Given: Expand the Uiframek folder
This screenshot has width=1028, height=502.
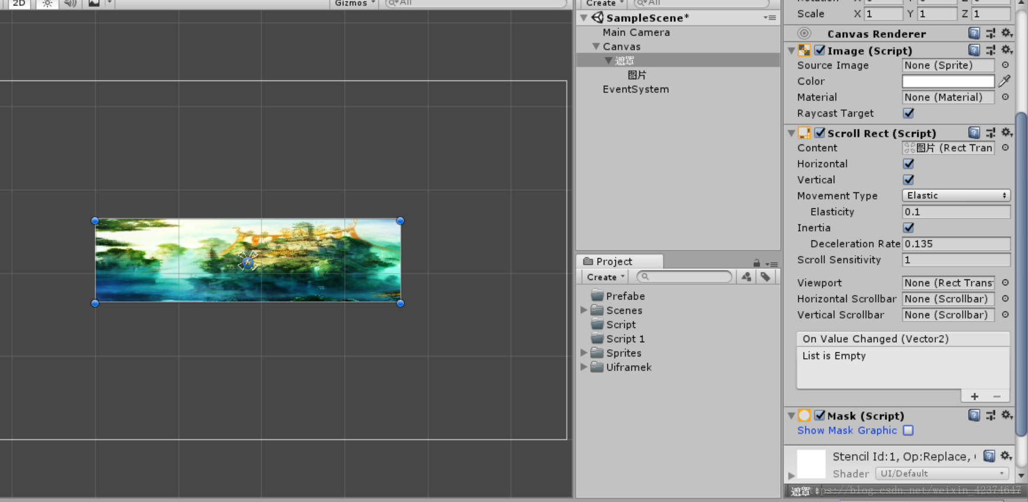Looking at the screenshot, I should pos(584,367).
